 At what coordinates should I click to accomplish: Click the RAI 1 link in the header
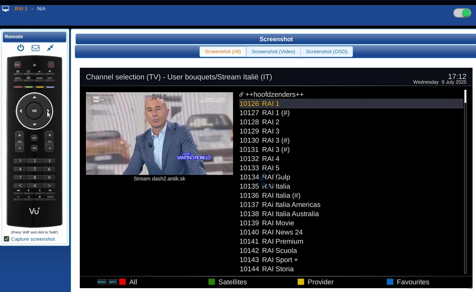21,9
